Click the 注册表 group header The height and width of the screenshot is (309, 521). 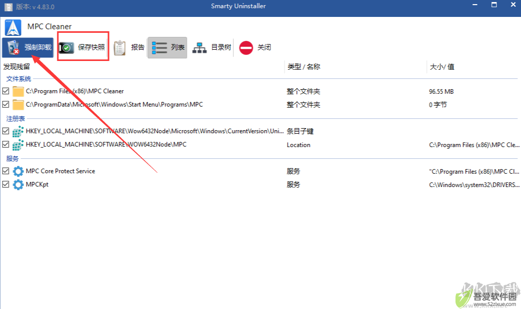(16, 119)
